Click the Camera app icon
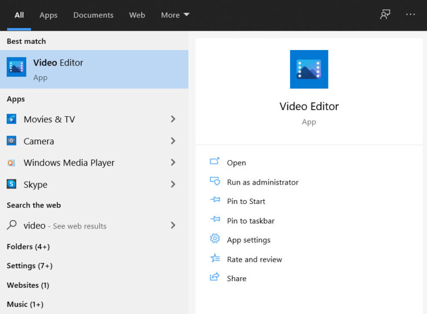Screen dimensions: 427x314 point(12,141)
